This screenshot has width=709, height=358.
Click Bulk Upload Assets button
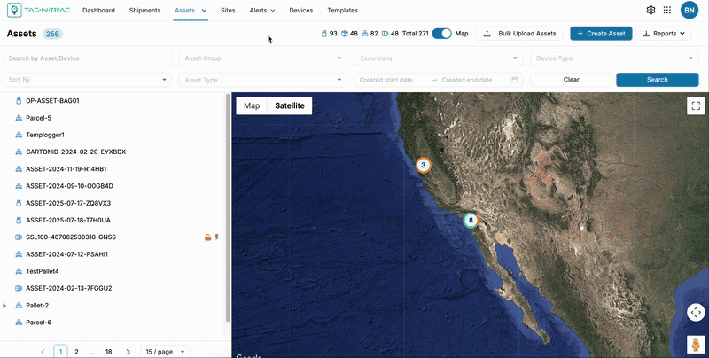[x=519, y=34]
